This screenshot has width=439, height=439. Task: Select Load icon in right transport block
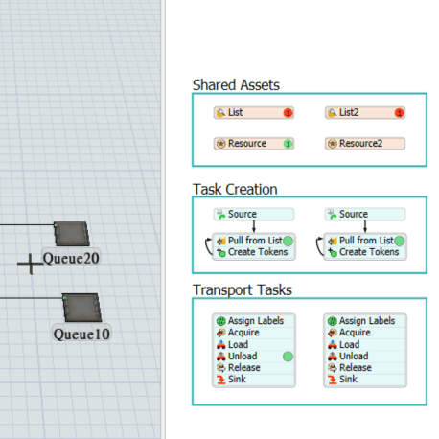pos(333,344)
